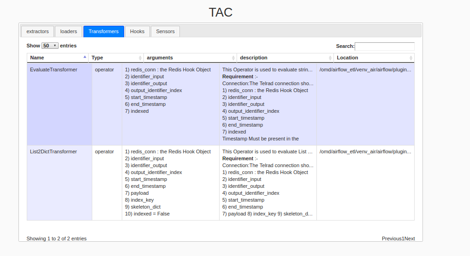Viewport: 470px width, 256px height.
Task: Sort table by description column
Action: 285,58
